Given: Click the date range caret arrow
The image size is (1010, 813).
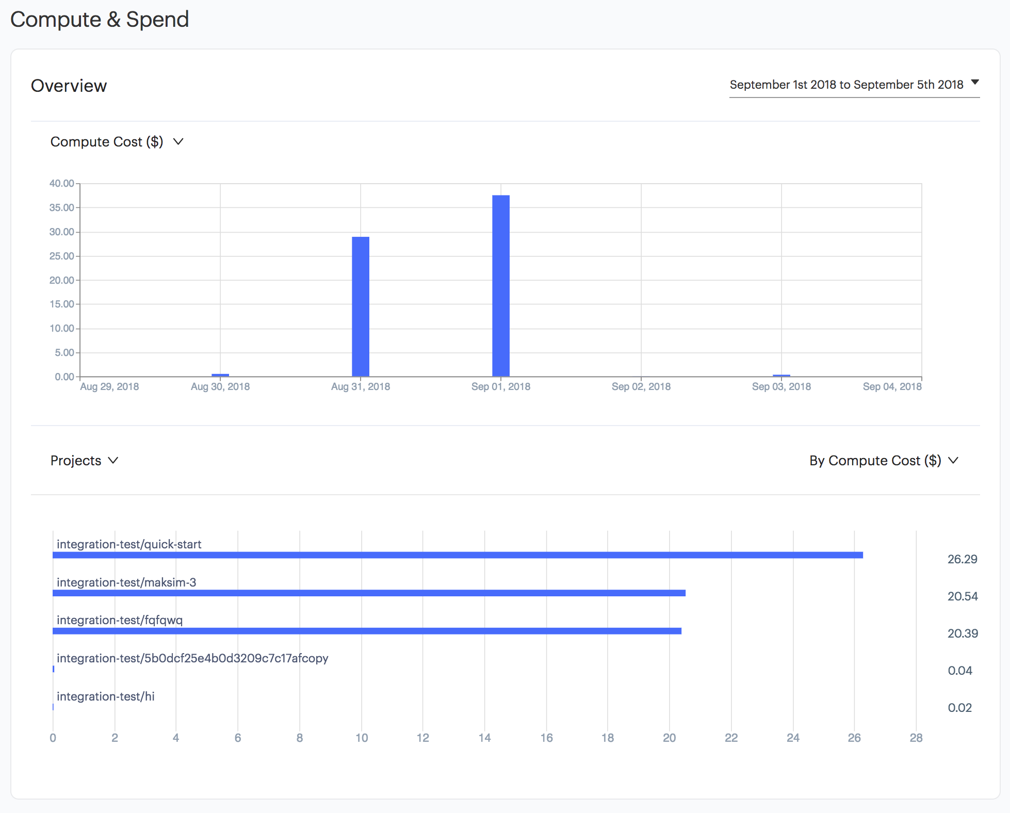Looking at the screenshot, I should (975, 82).
